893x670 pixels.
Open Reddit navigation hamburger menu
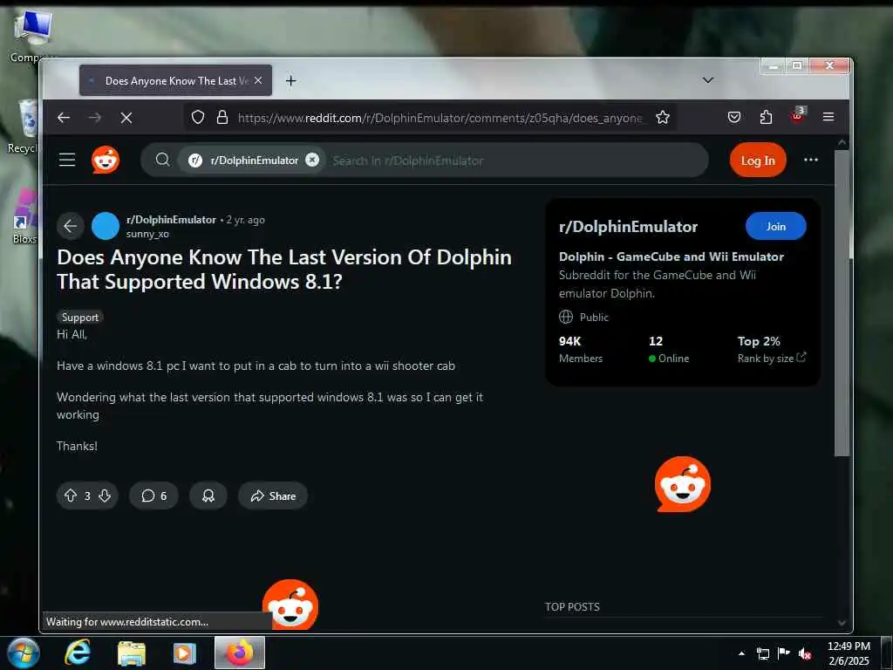coord(67,160)
